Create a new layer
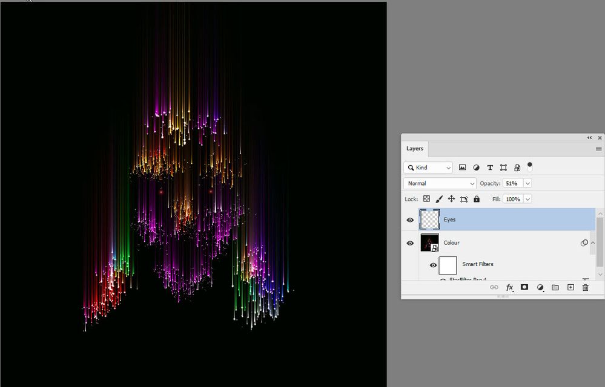 (x=570, y=287)
